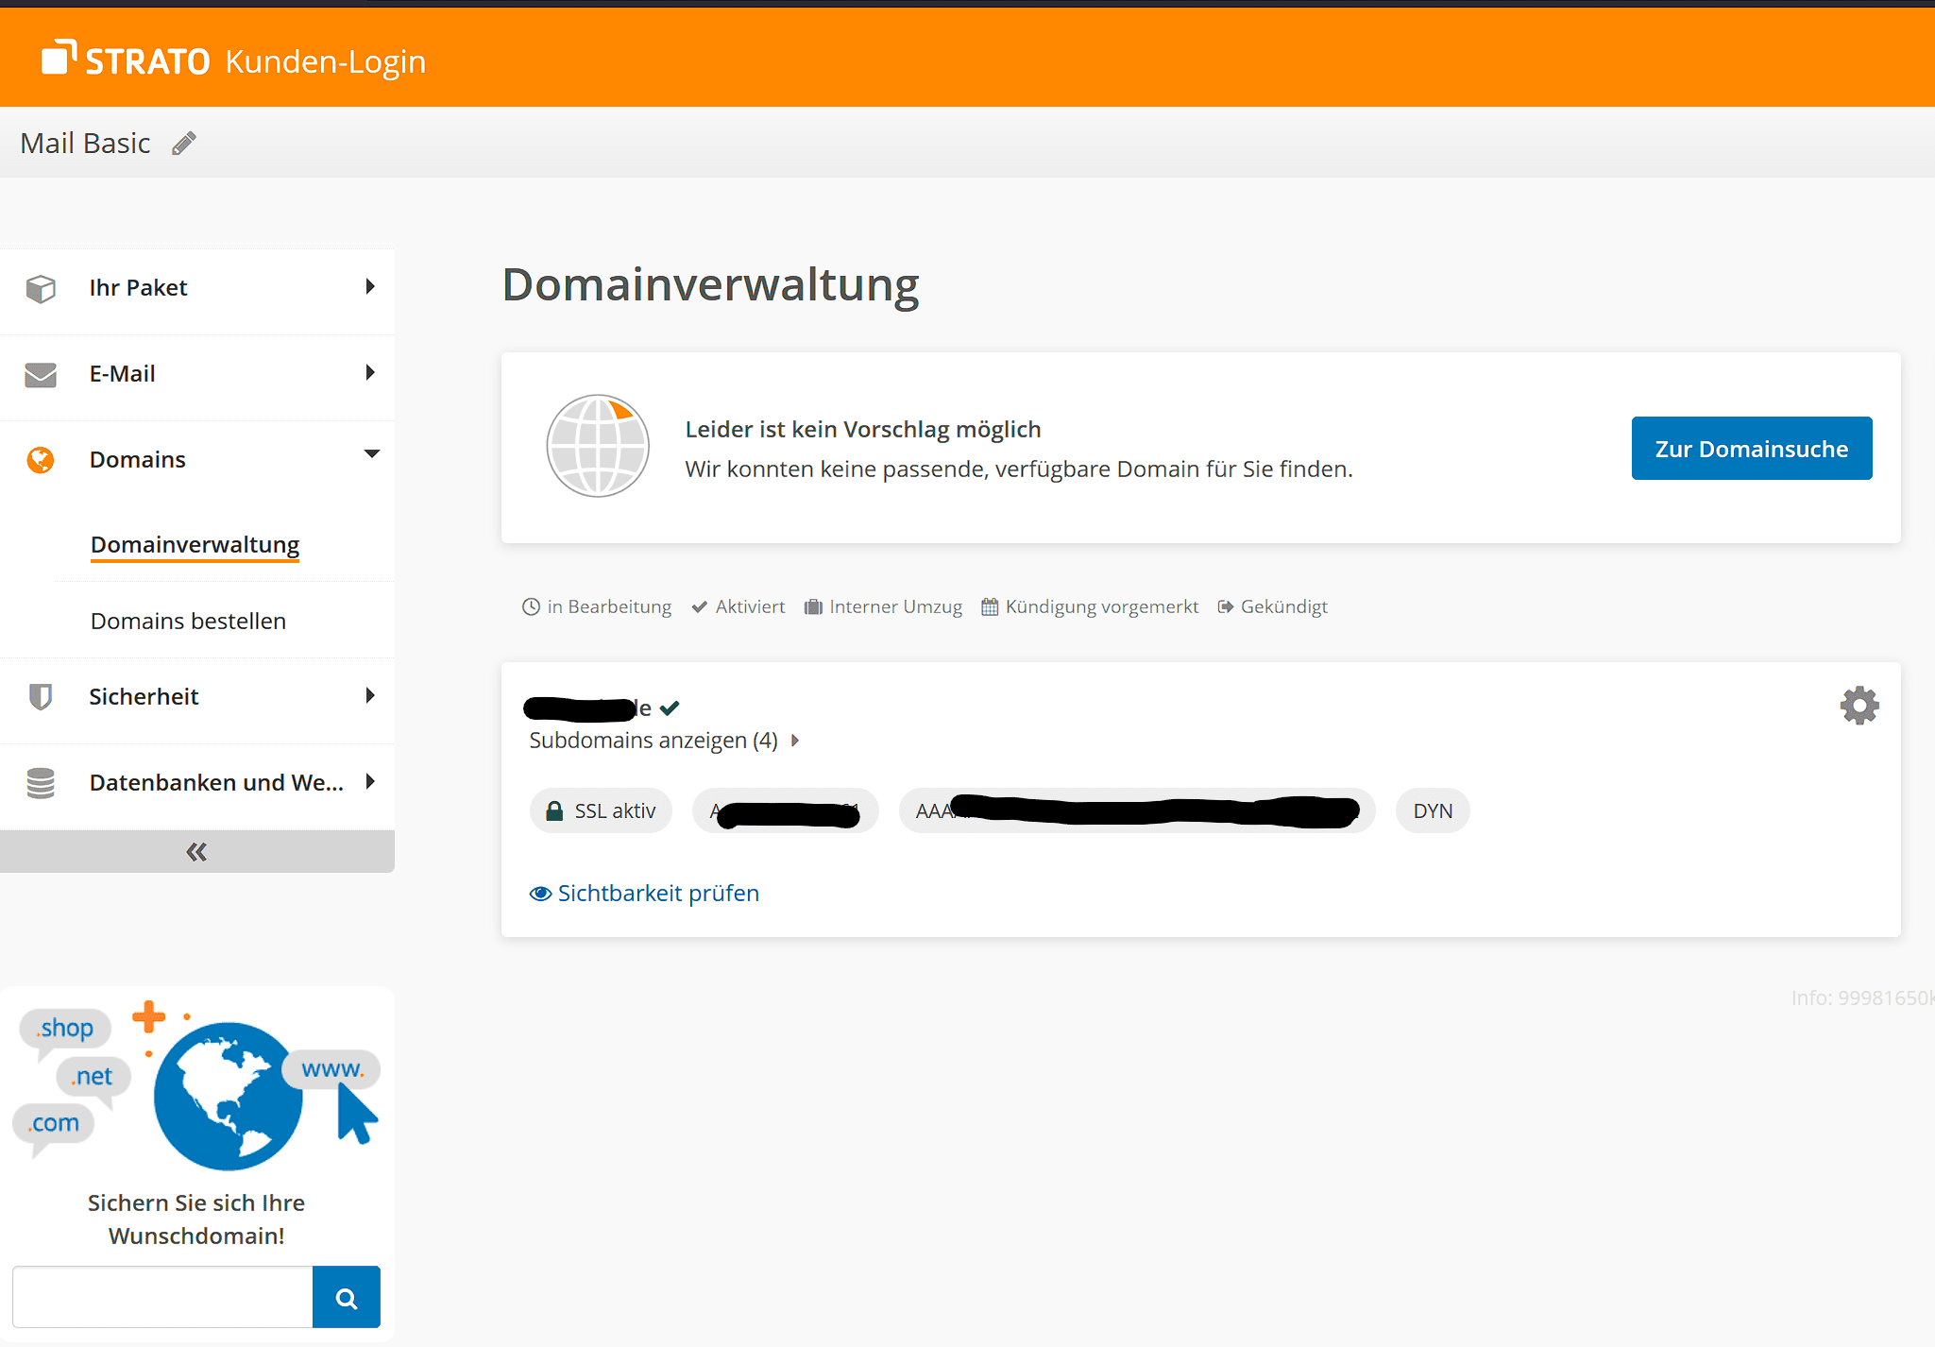Viewport: 1935px width, 1347px height.
Task: Expand the Ihr Paket menu arrow
Action: point(370,287)
